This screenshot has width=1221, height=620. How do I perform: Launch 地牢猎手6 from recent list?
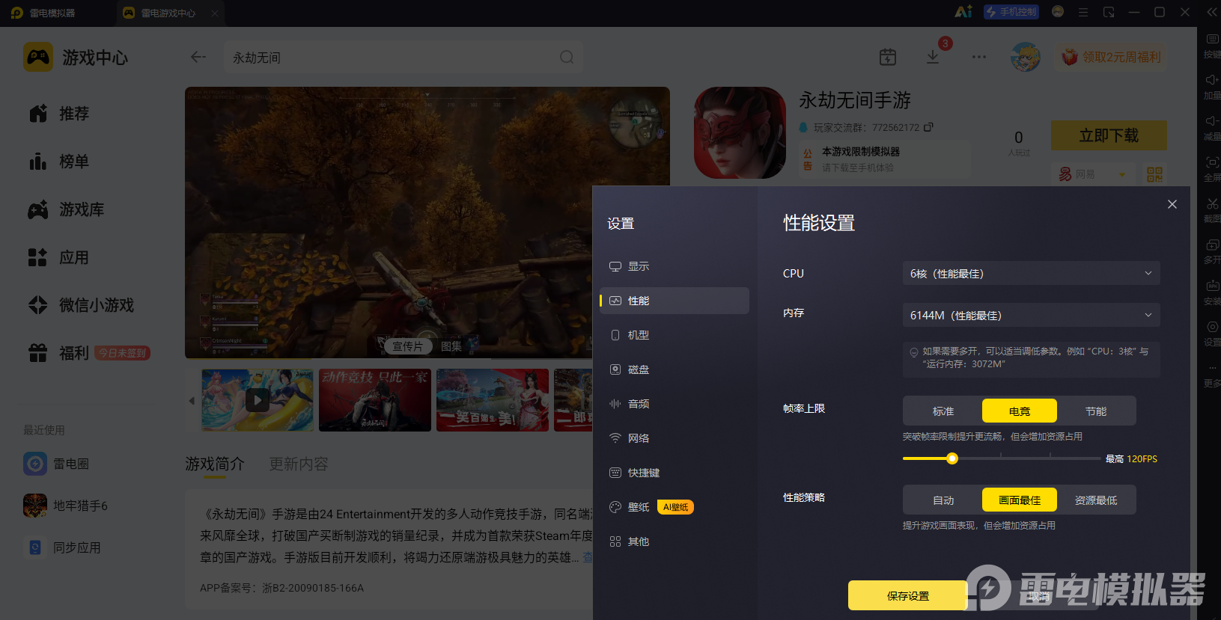(66, 506)
